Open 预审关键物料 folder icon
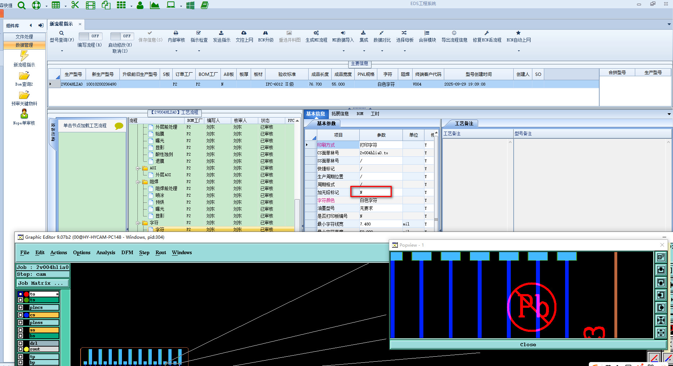This screenshot has height=366, width=673. 24,95
